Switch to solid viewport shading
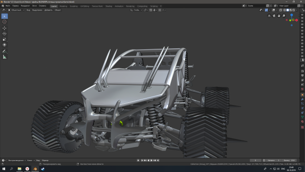The height and width of the screenshot is (172, 305). [287, 10]
